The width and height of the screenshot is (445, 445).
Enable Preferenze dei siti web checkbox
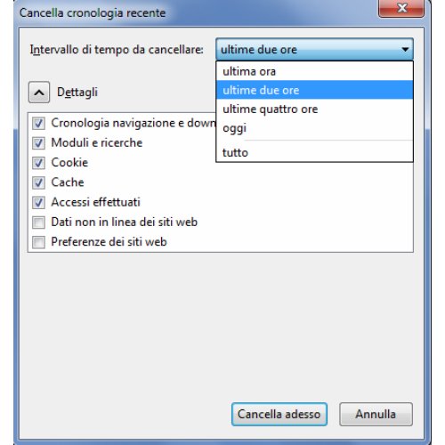pos(38,242)
